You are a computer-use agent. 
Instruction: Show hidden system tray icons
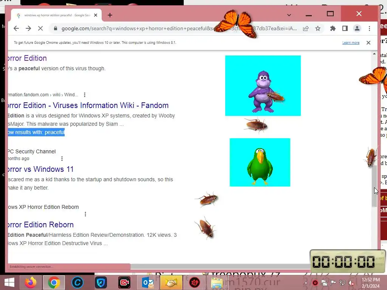point(305,283)
